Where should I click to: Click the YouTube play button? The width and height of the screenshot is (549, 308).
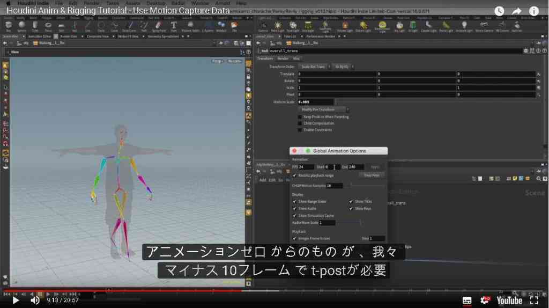click(x=16, y=300)
